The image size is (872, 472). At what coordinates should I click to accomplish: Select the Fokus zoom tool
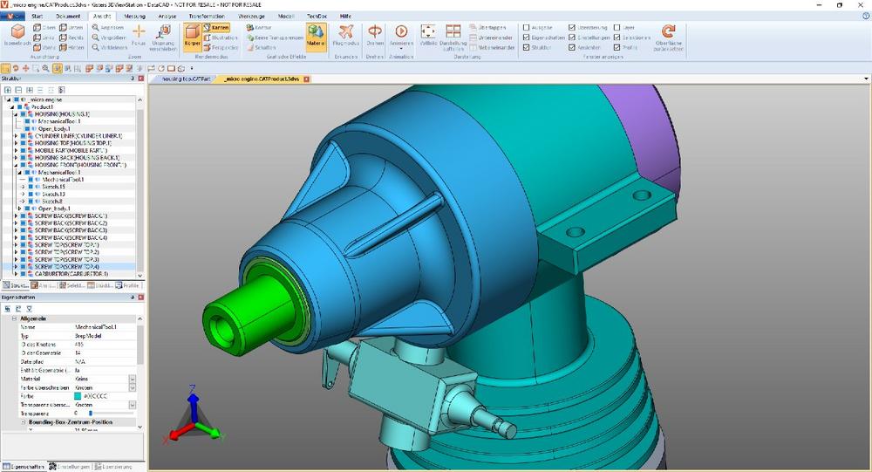[139, 35]
